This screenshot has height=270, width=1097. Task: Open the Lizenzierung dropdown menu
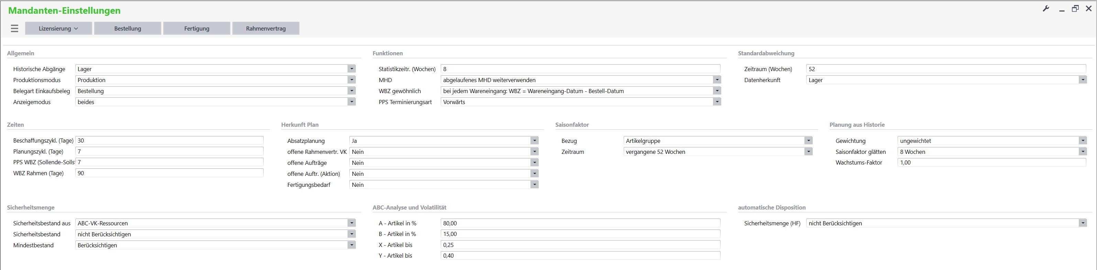[x=58, y=29]
